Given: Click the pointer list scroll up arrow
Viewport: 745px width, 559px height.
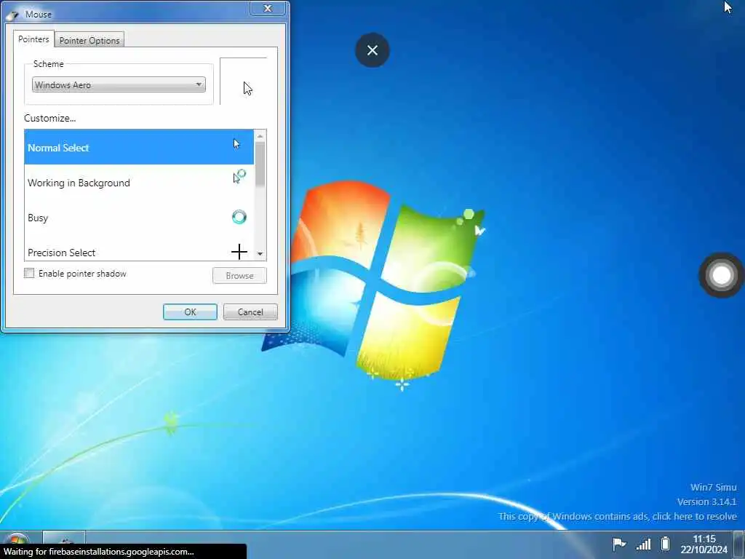Looking at the screenshot, I should coord(260,136).
